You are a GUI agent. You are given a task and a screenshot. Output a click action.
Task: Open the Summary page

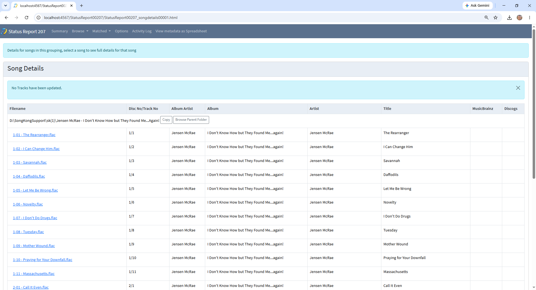(x=59, y=31)
